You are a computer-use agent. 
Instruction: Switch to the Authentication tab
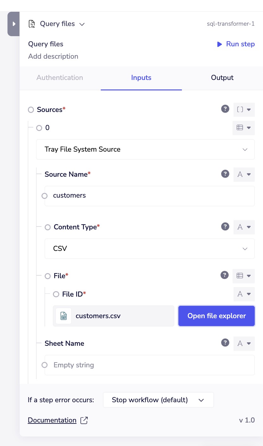point(60,77)
